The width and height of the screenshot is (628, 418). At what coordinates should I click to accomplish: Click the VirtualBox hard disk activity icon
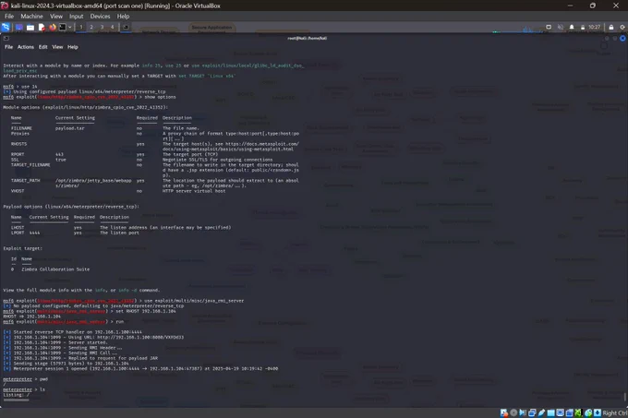504,412
